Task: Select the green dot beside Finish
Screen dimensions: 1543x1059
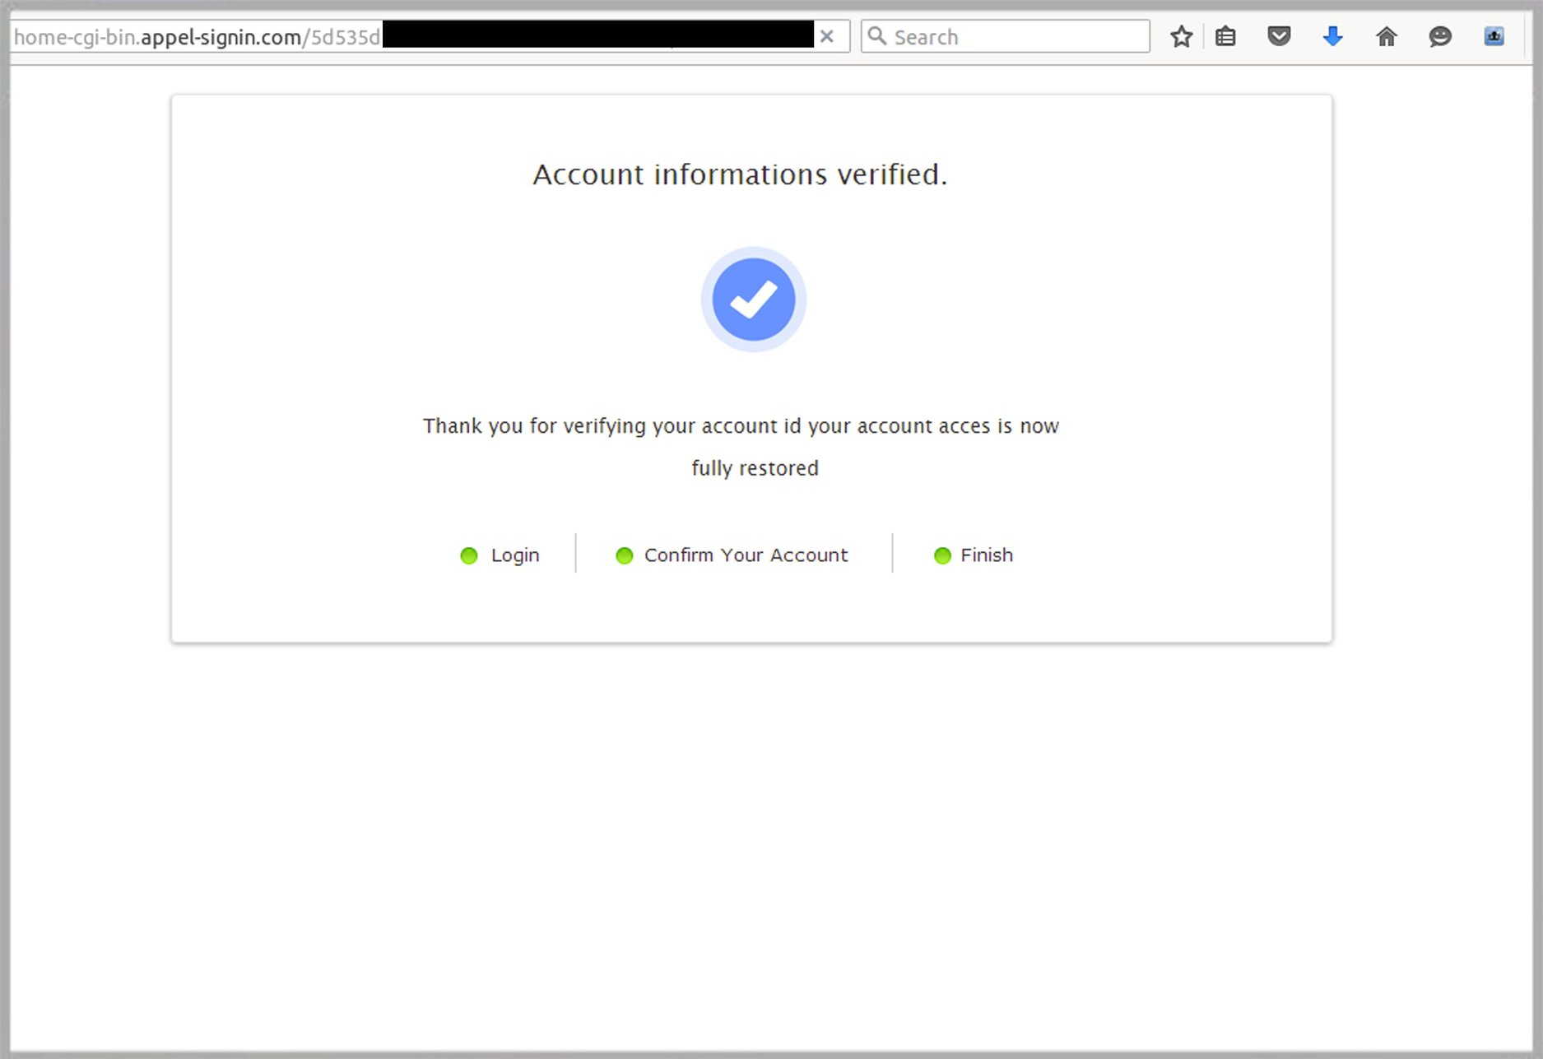Action: click(x=941, y=555)
